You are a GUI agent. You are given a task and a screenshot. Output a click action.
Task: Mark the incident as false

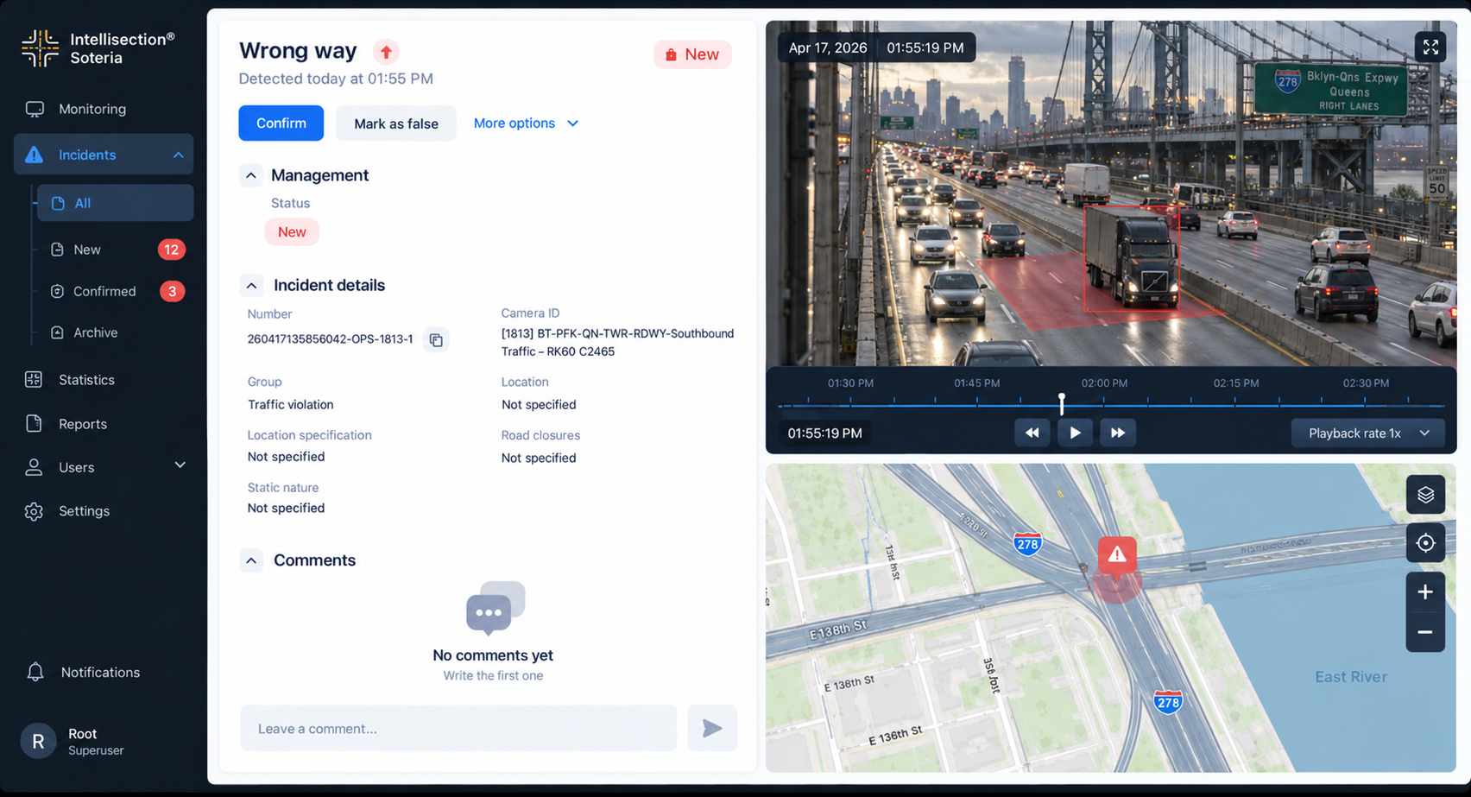[x=396, y=123]
